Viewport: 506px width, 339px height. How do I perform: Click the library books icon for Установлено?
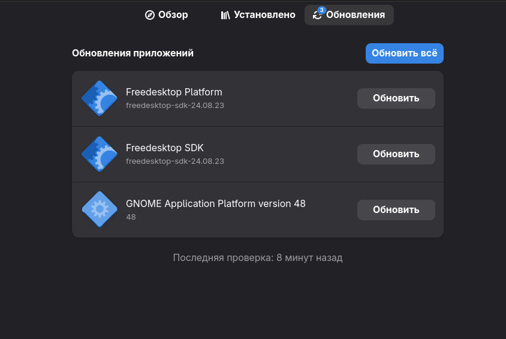tap(225, 15)
